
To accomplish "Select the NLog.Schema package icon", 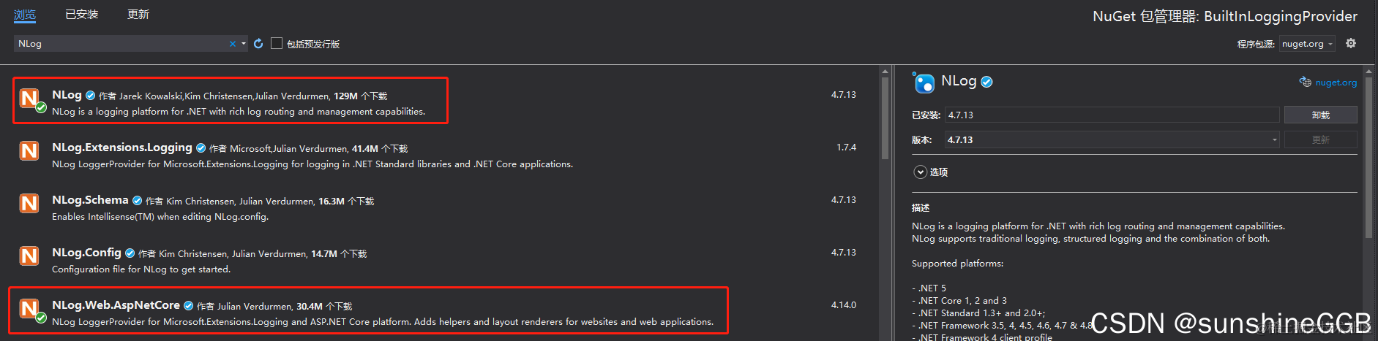I will coord(29,204).
